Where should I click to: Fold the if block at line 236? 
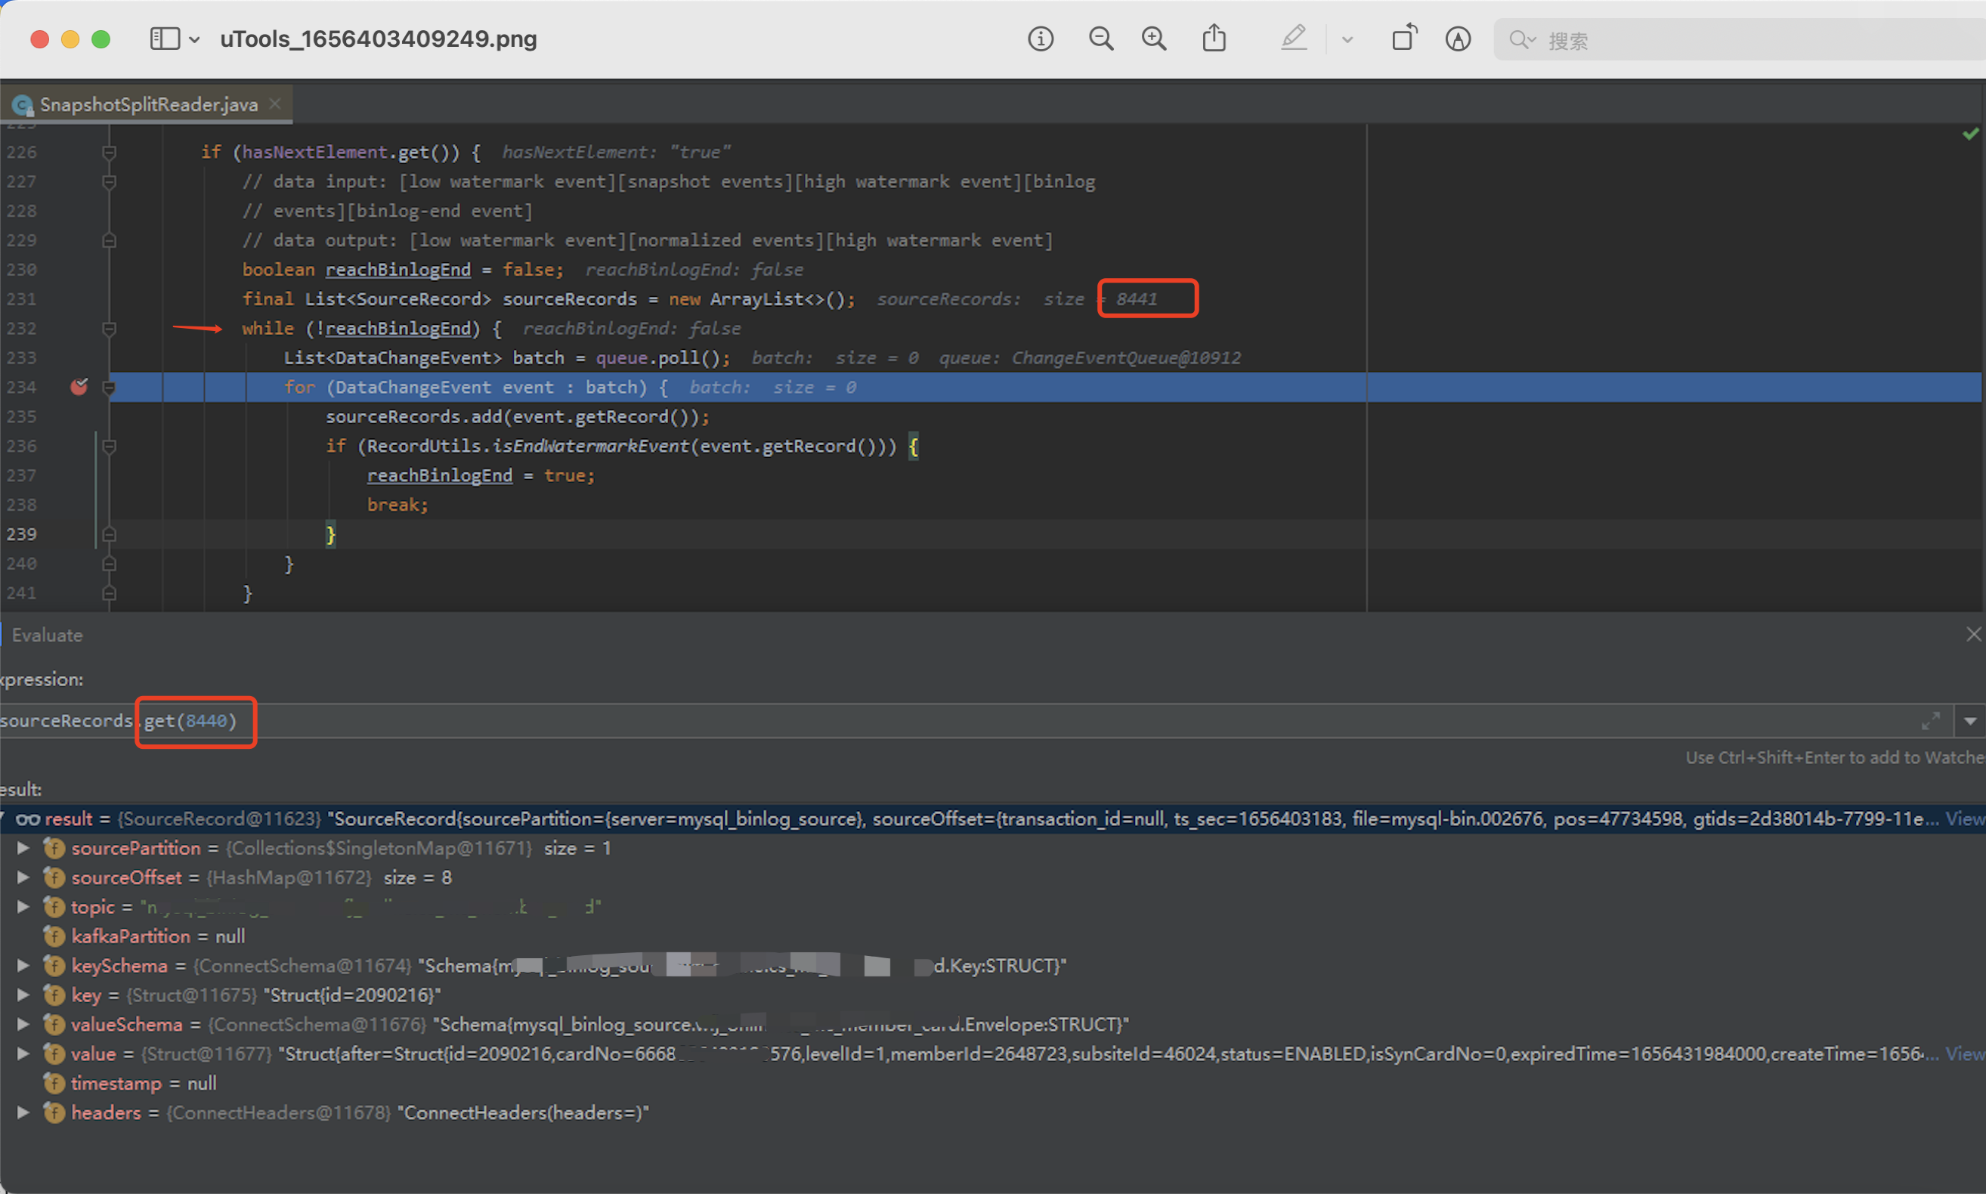pyautogui.click(x=110, y=446)
